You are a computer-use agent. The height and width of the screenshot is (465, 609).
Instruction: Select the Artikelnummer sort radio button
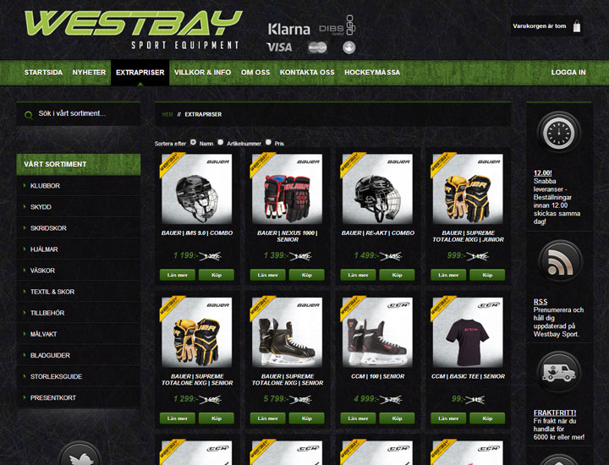coord(220,142)
